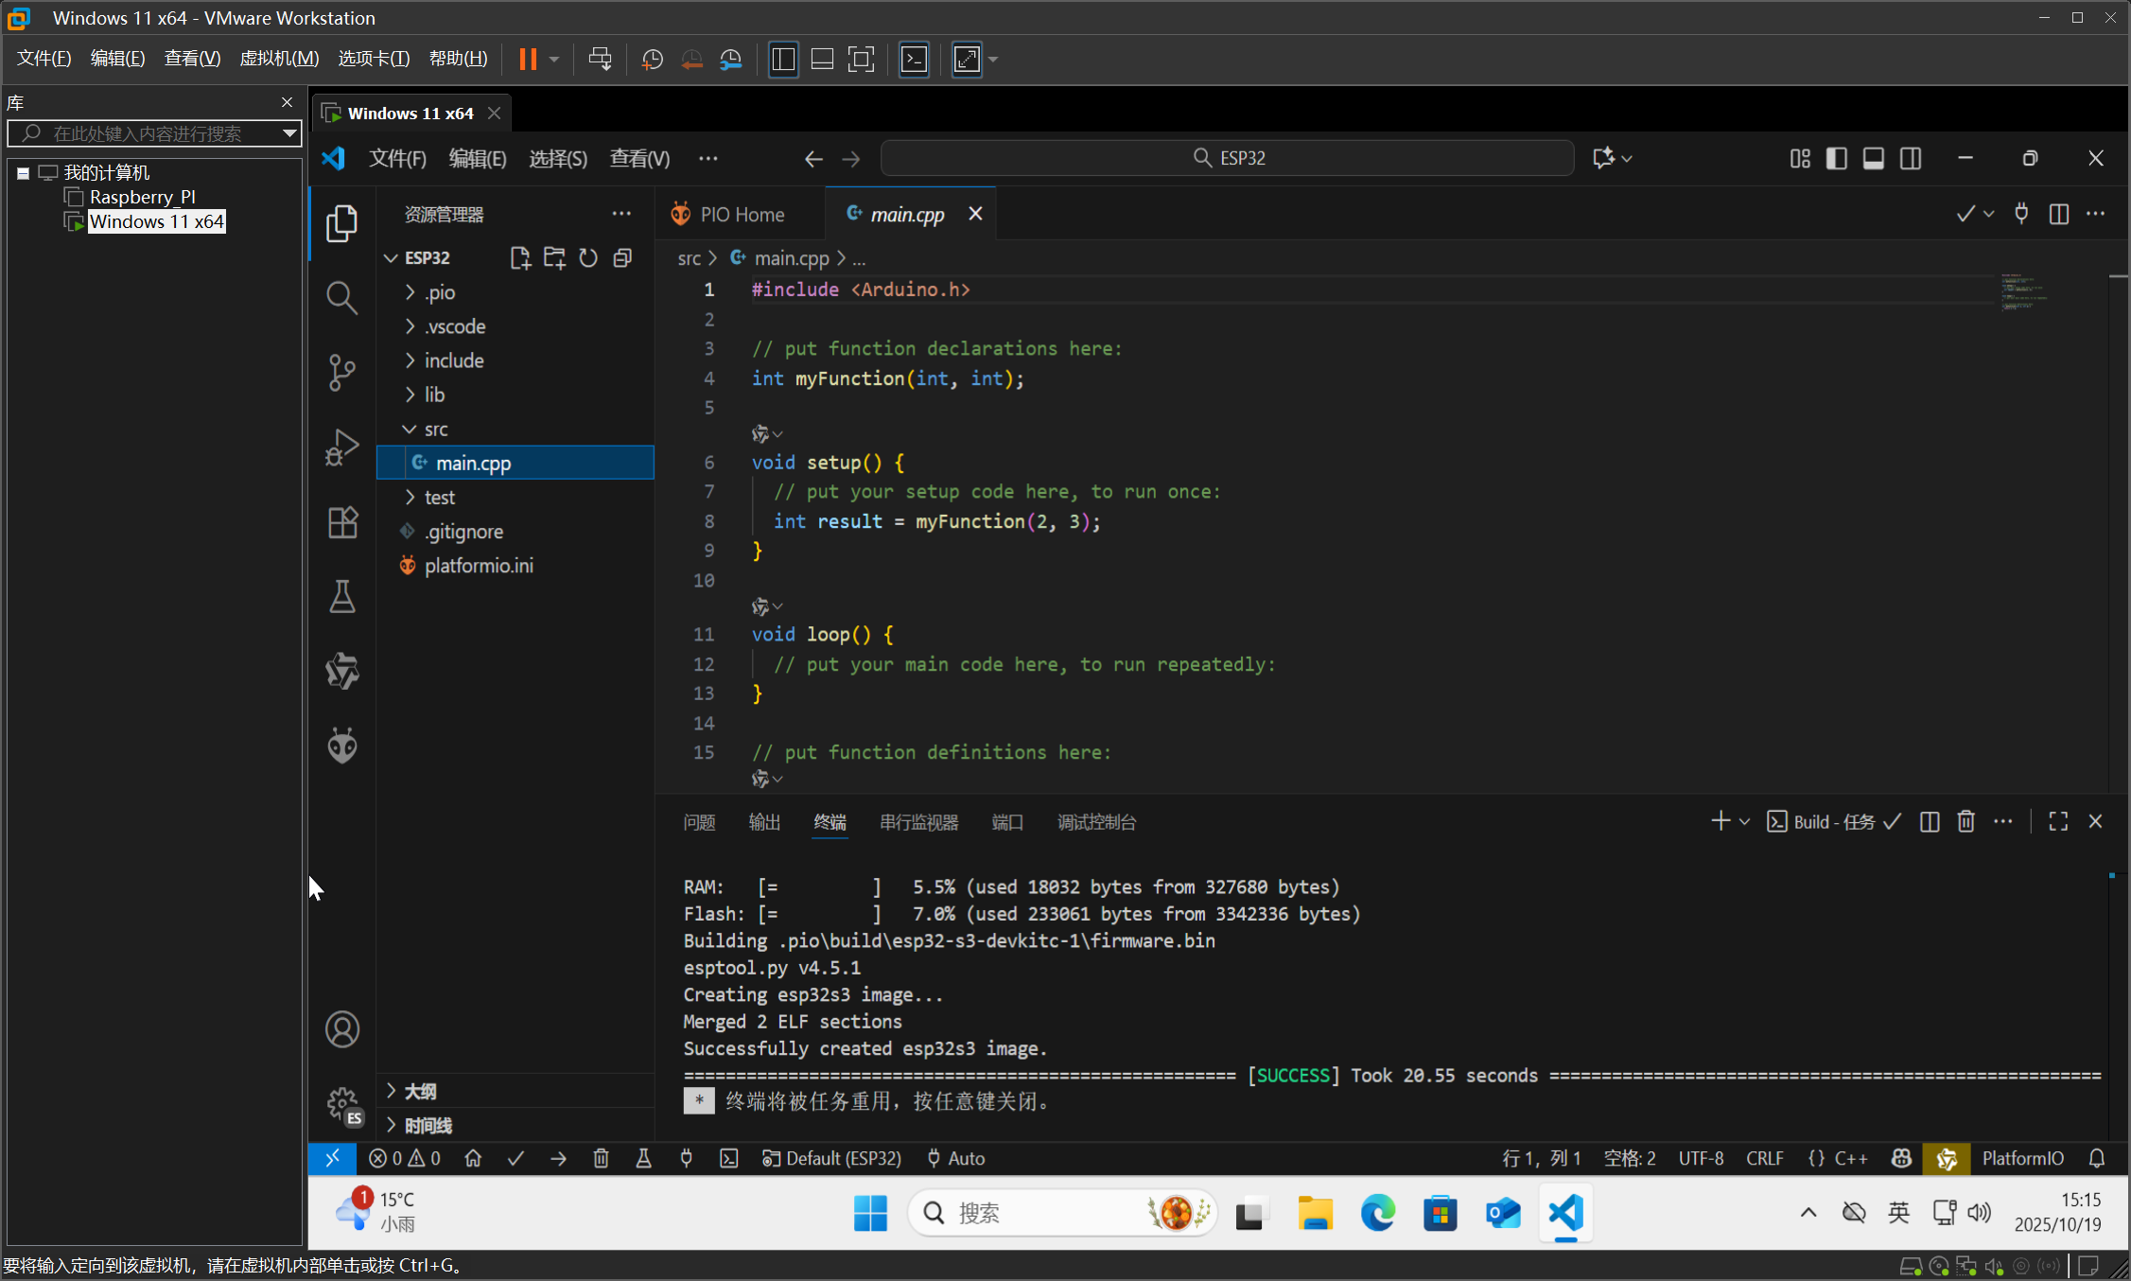The height and width of the screenshot is (1281, 2131).
Task: Toggle the thumbnail bar view in VMware
Action: coord(822,59)
